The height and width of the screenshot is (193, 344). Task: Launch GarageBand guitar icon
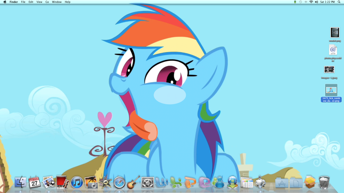133,182
